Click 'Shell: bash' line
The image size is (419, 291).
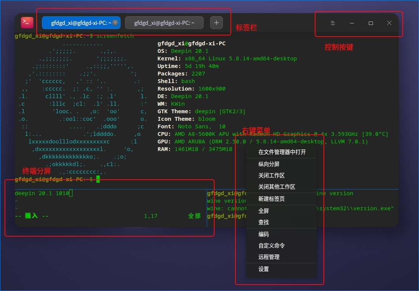pyautogui.click(x=176, y=81)
